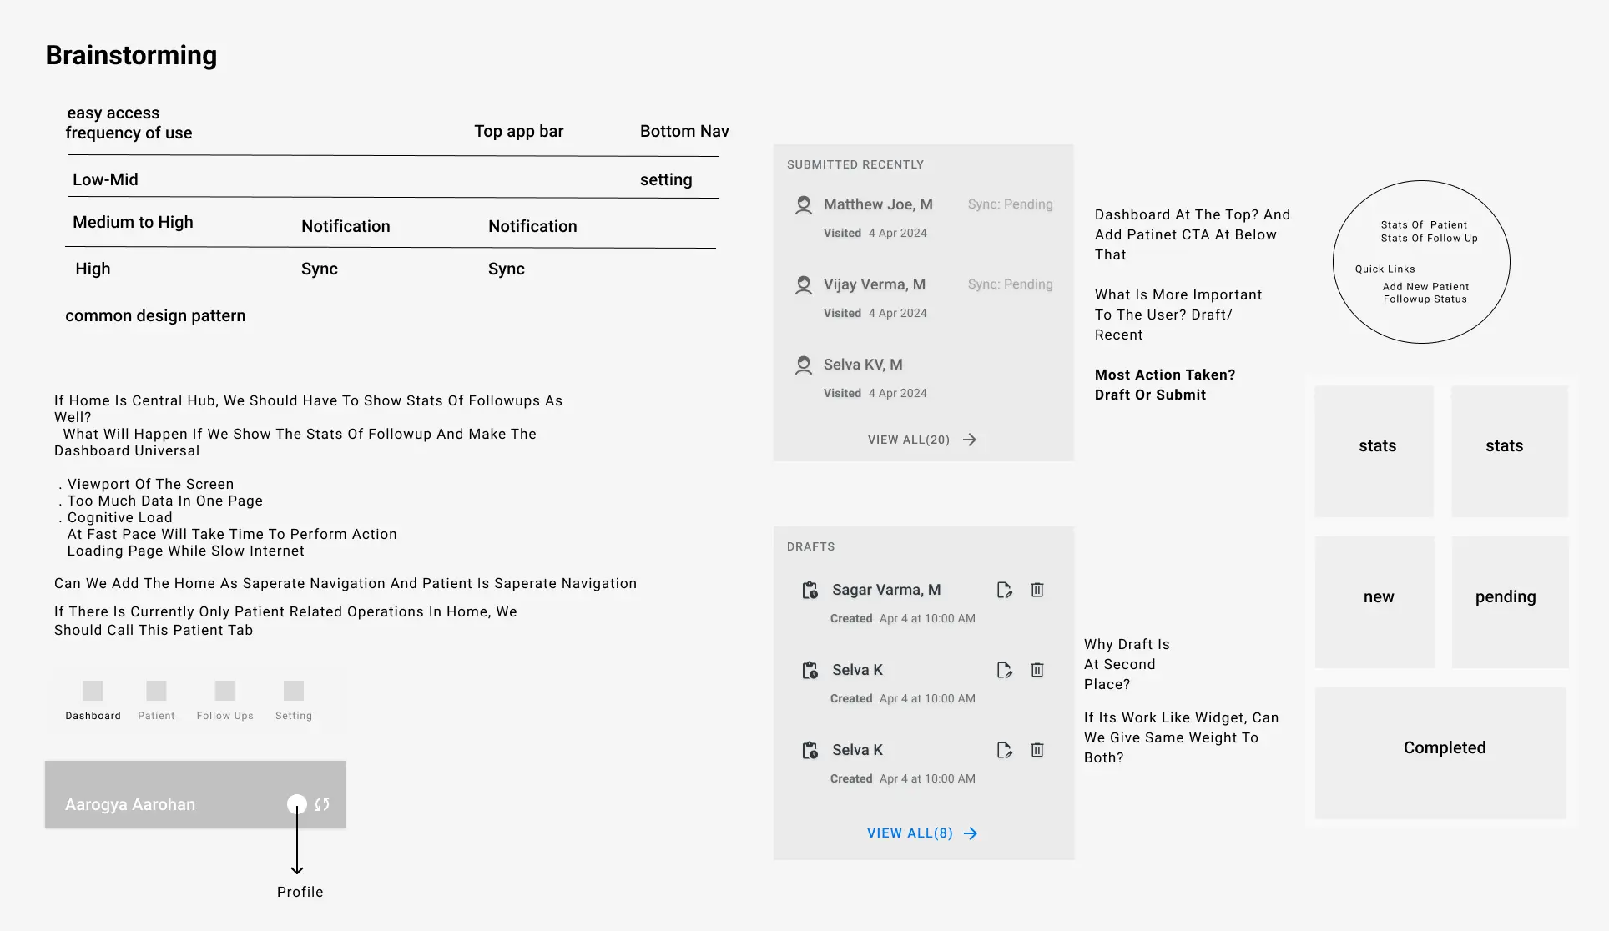Click VIEW ALL(20) under Submitted Recently
This screenshot has width=1609, height=931.
tap(909, 440)
